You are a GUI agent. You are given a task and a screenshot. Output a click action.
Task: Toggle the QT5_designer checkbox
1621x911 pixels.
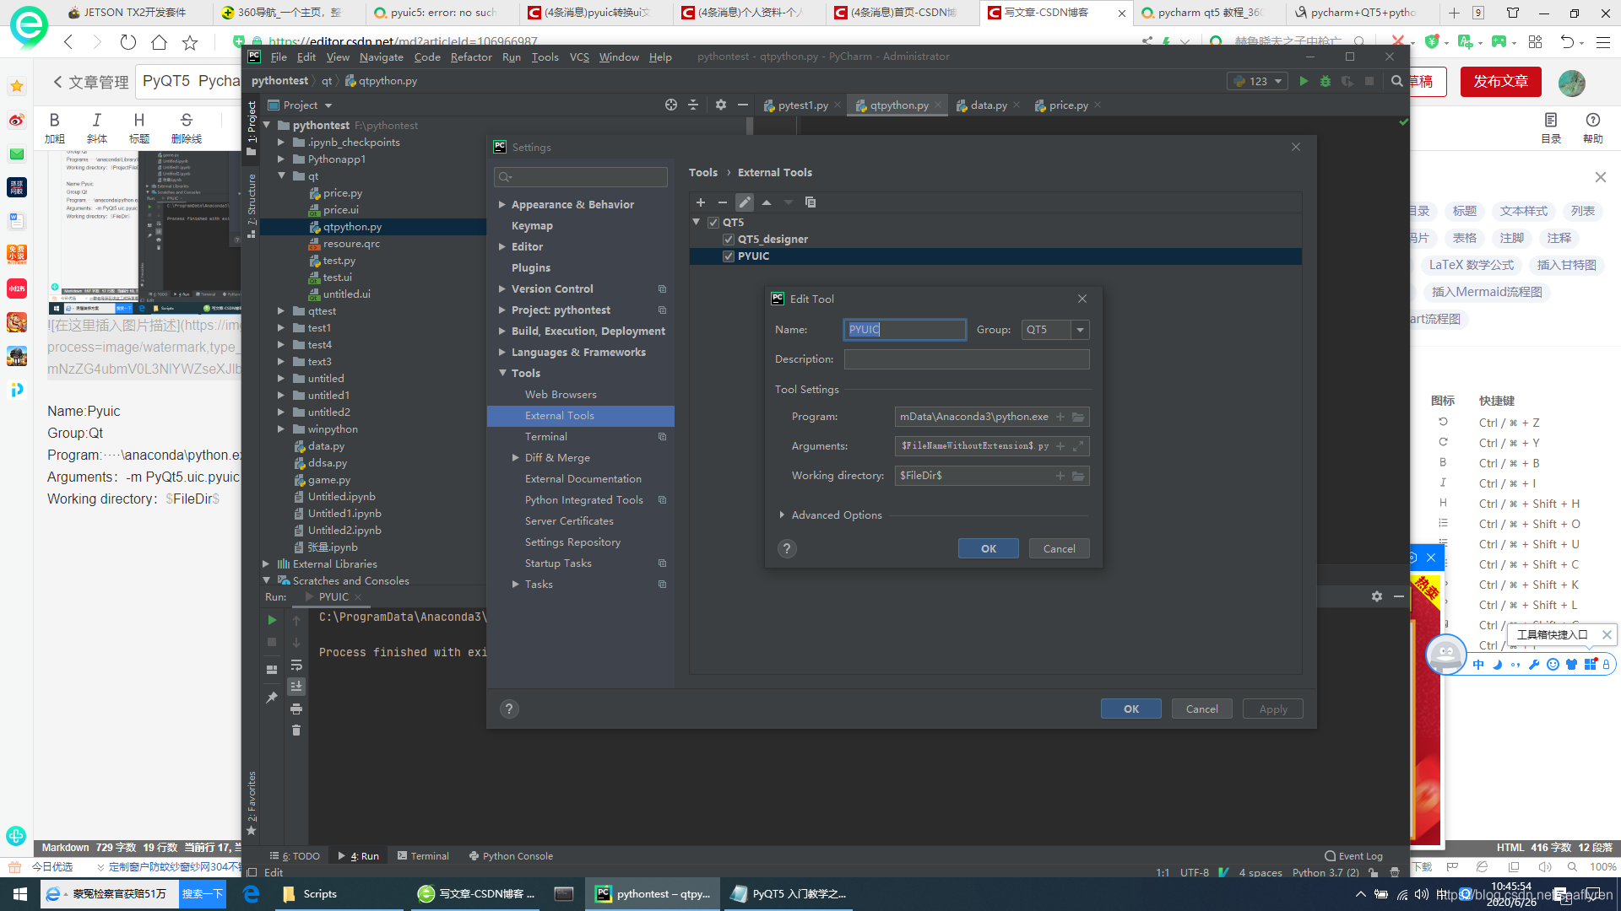click(x=729, y=240)
